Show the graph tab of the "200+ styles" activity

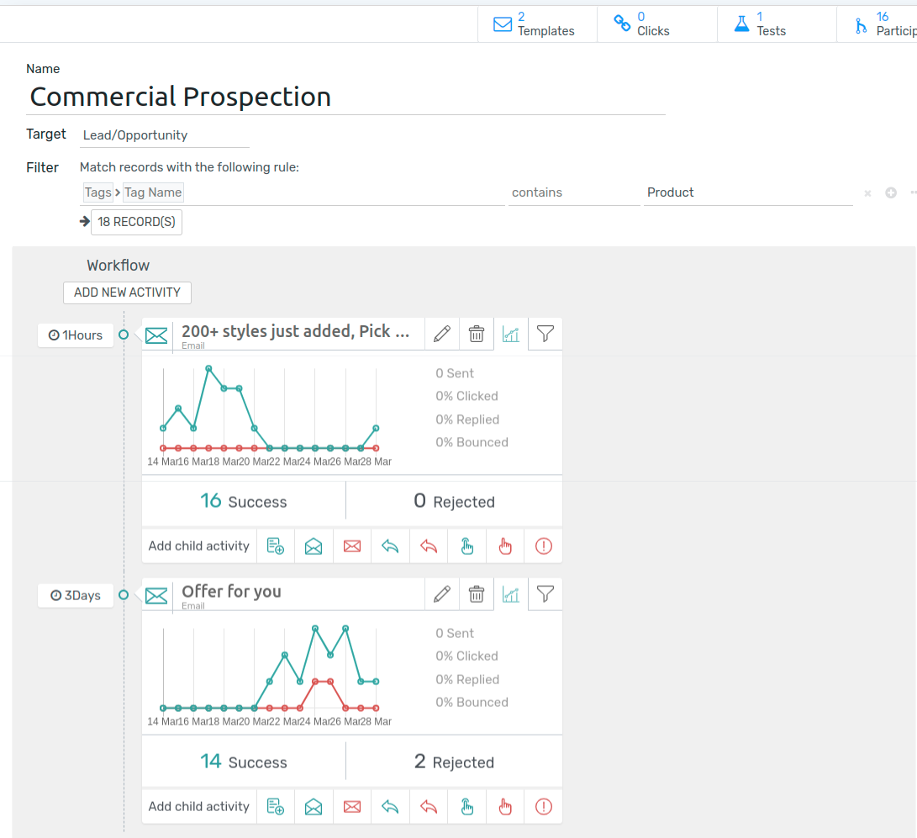pos(510,334)
